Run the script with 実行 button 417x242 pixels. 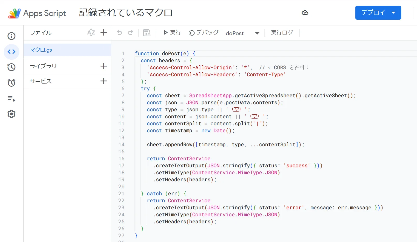point(172,32)
